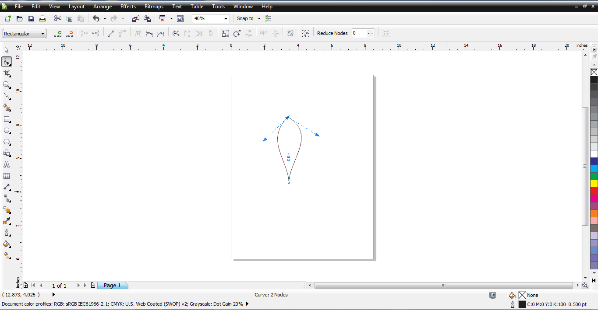
Task: Select the Zoom tool magnifier in the toolbox
Action: (x=7, y=84)
